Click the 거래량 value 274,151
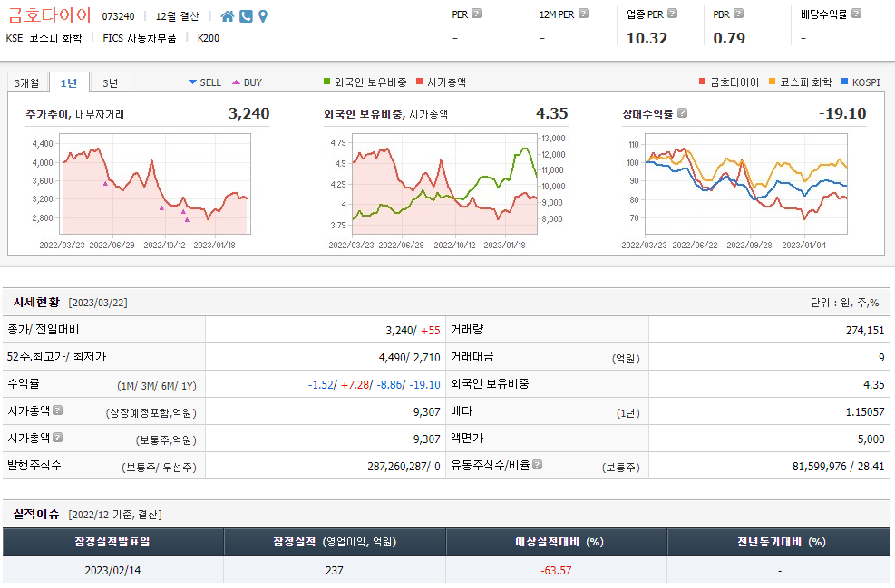 point(865,330)
